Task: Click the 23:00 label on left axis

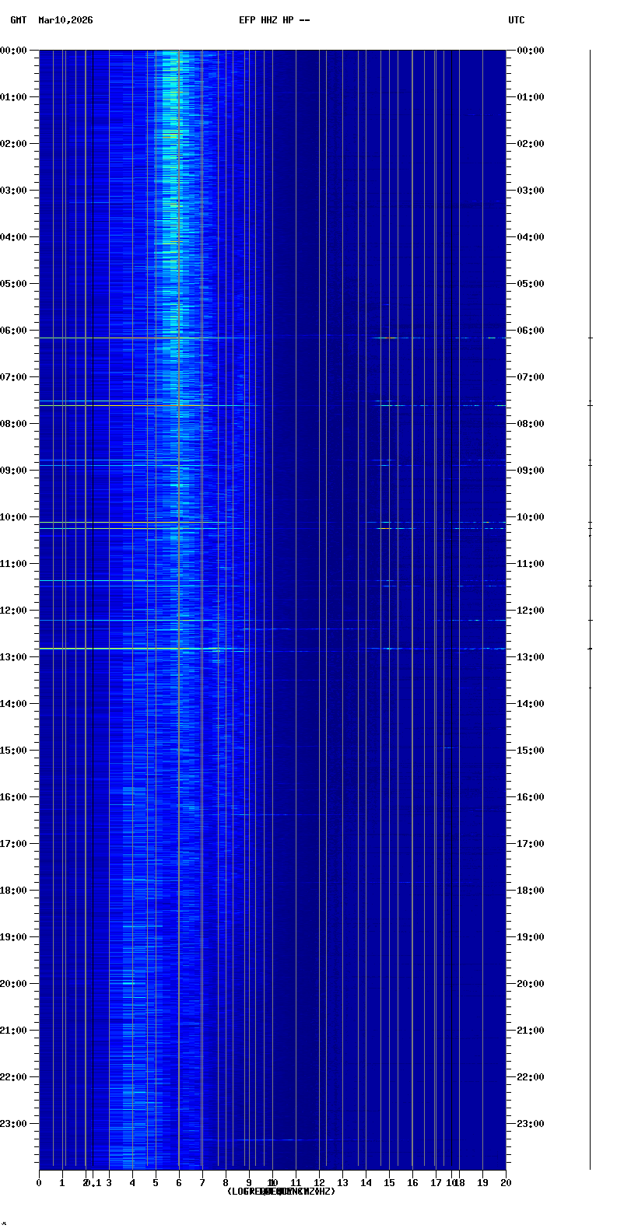Action: (15, 1124)
